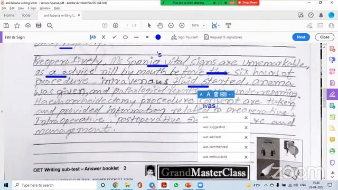Open help question mark icon
This screenshot has width=338, height=190.
(x=311, y=15)
